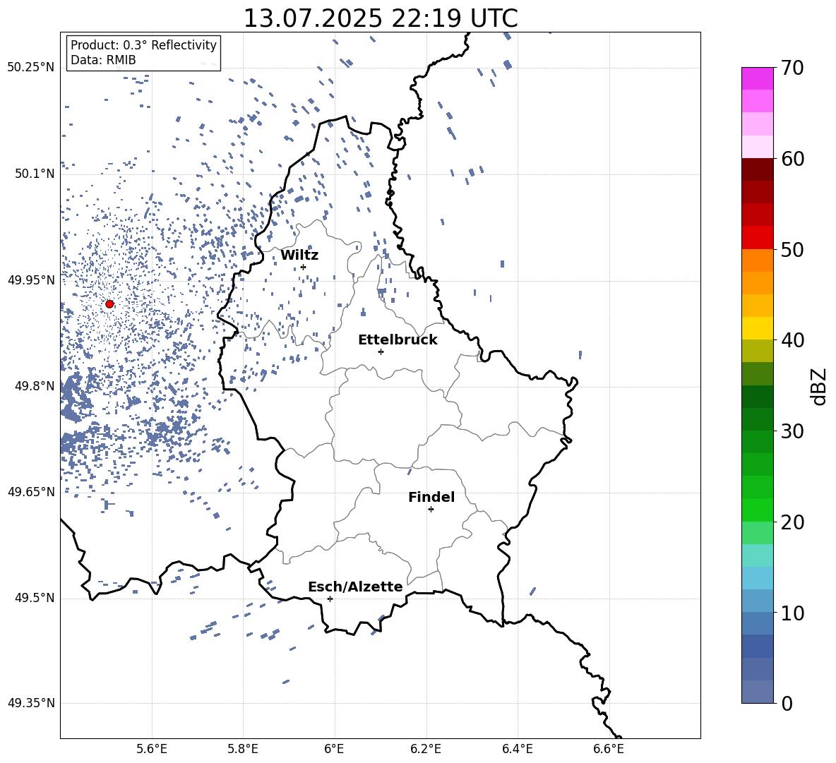Pick the bright green colorbar swatch above 20
The height and width of the screenshot is (763, 836).
pos(758,510)
